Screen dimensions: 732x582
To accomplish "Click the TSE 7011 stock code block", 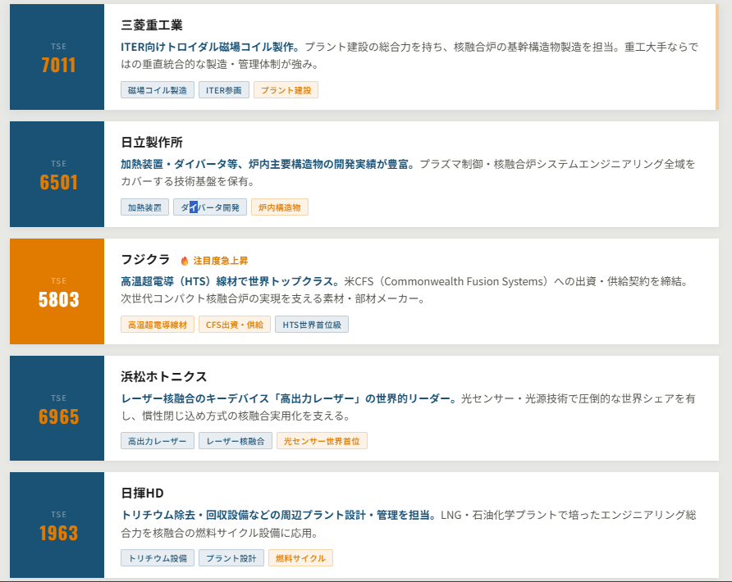I will (57, 57).
